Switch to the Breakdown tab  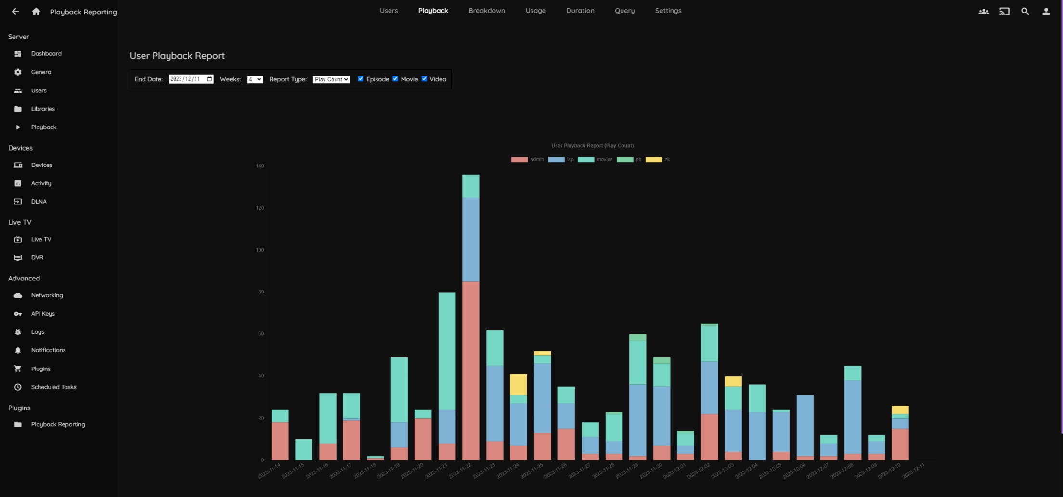486,11
